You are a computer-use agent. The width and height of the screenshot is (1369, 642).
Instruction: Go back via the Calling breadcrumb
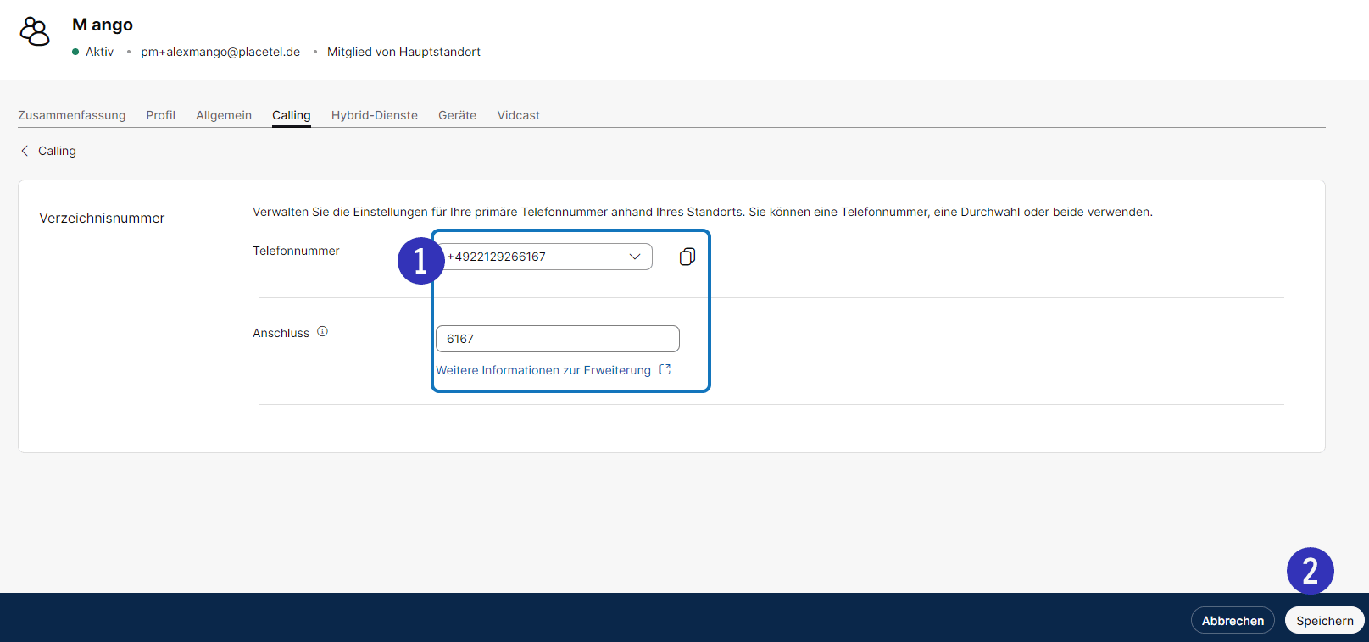tap(57, 151)
